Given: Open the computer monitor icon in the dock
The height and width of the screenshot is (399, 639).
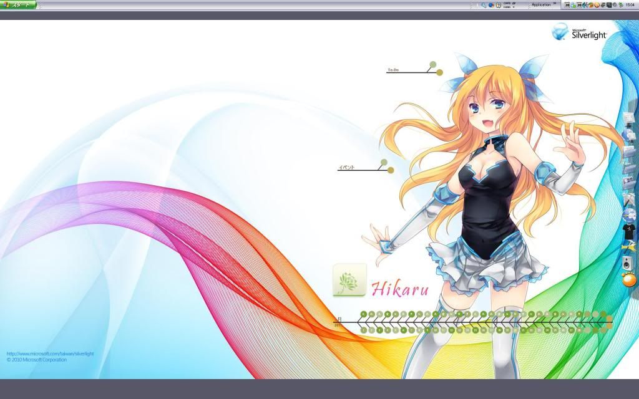Looking at the screenshot, I should [628, 118].
